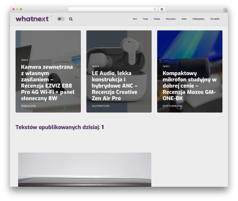Click the browser reload icon

coord(155,10)
